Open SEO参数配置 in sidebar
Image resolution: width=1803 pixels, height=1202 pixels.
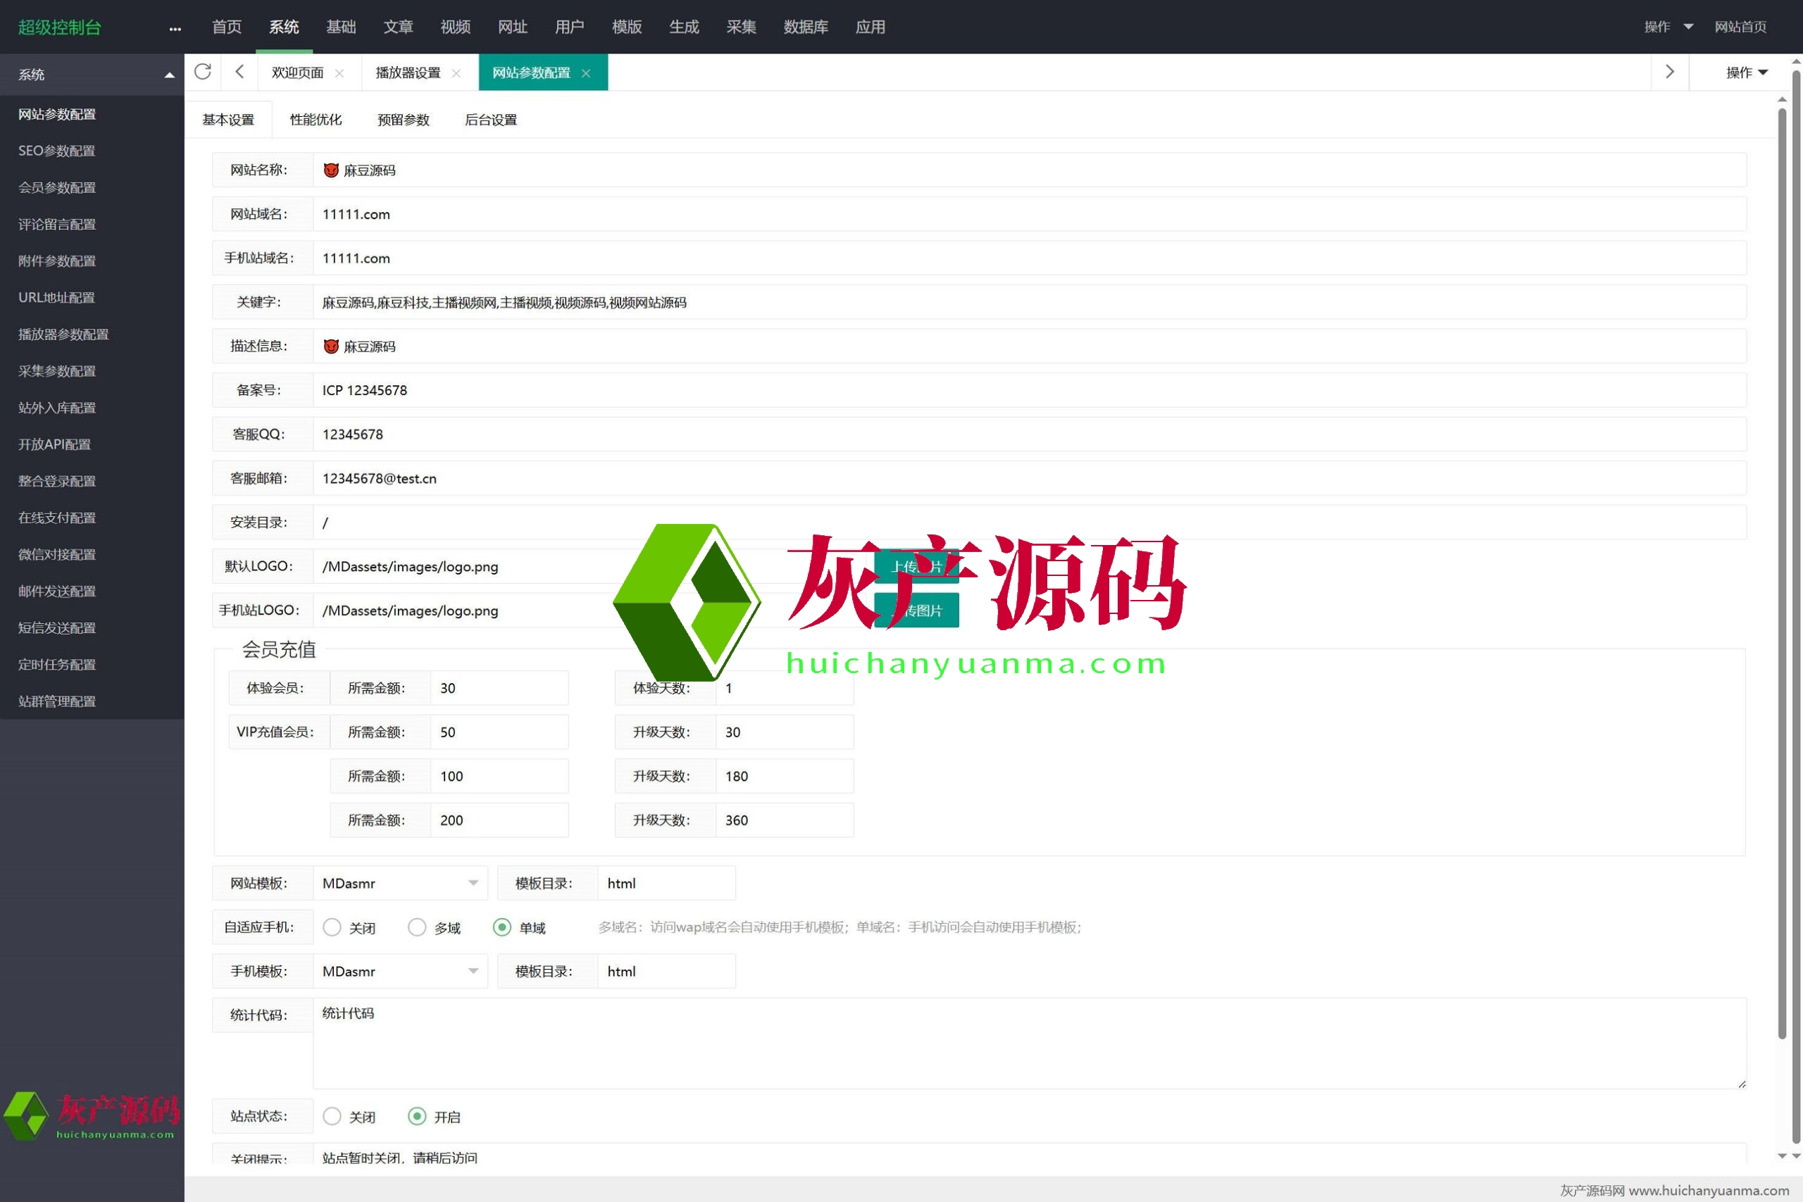coord(57,151)
